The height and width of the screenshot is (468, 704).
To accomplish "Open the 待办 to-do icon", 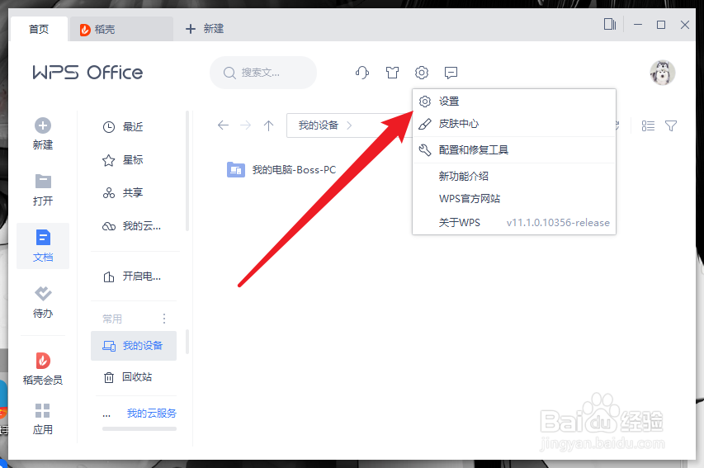I will coord(43,294).
